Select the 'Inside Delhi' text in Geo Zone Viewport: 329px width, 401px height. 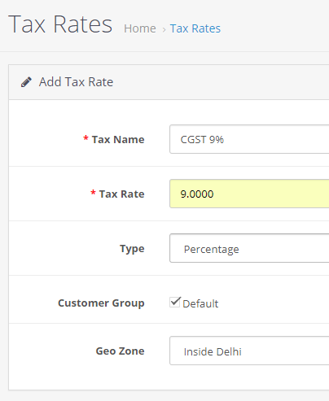(213, 351)
